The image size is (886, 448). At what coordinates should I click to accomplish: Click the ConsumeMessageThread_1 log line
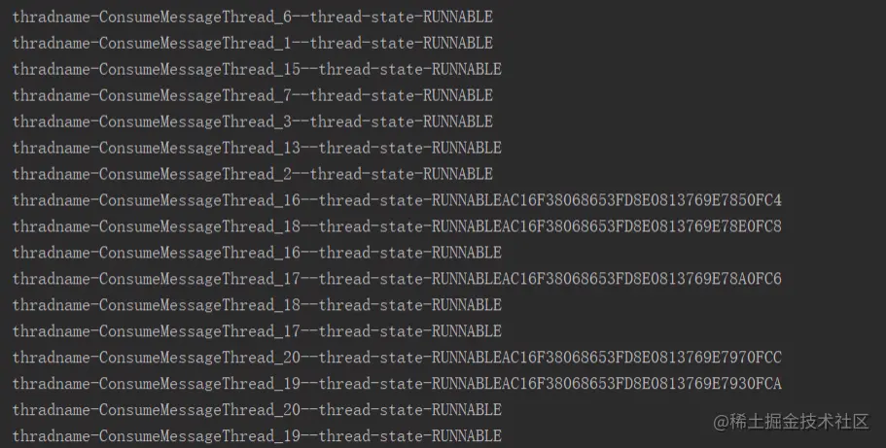253,43
